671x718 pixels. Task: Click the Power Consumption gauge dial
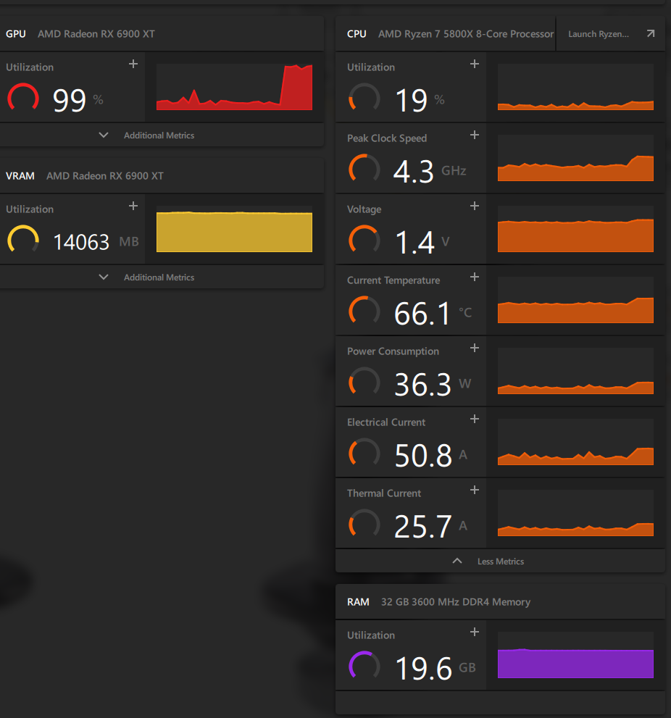364,381
